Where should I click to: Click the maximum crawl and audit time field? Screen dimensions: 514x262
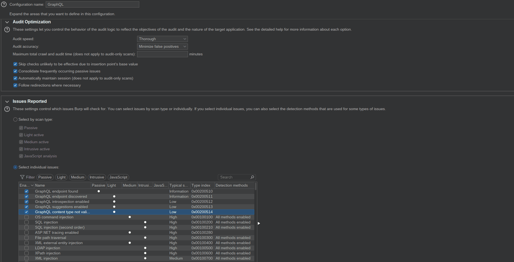[162, 54]
